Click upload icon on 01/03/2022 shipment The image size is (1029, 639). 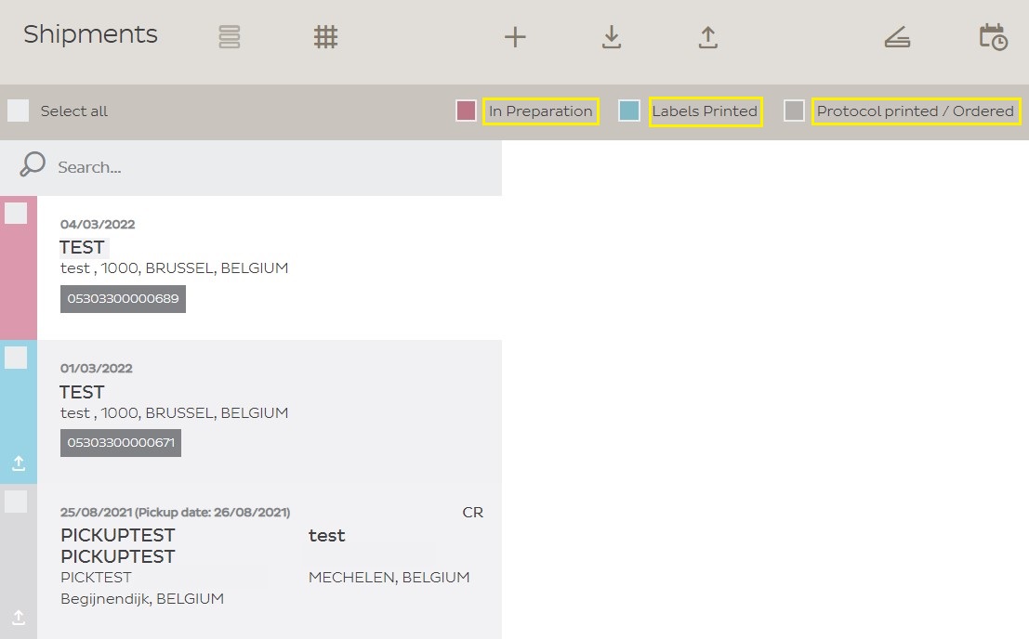pyautogui.click(x=19, y=463)
